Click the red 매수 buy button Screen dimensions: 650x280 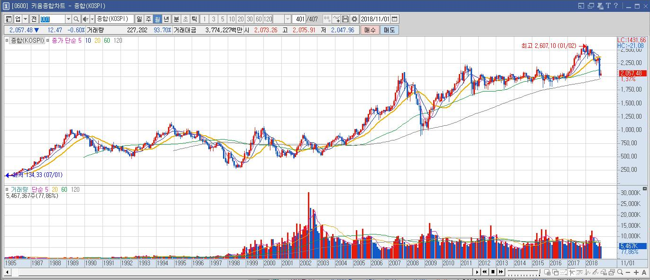[370, 30]
